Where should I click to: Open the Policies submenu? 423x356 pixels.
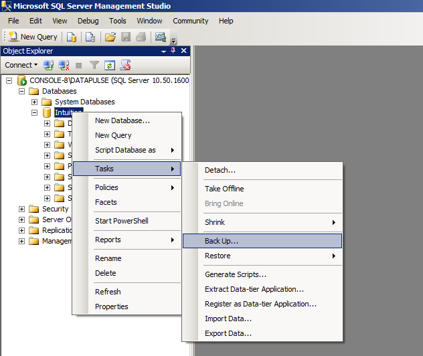coord(126,187)
